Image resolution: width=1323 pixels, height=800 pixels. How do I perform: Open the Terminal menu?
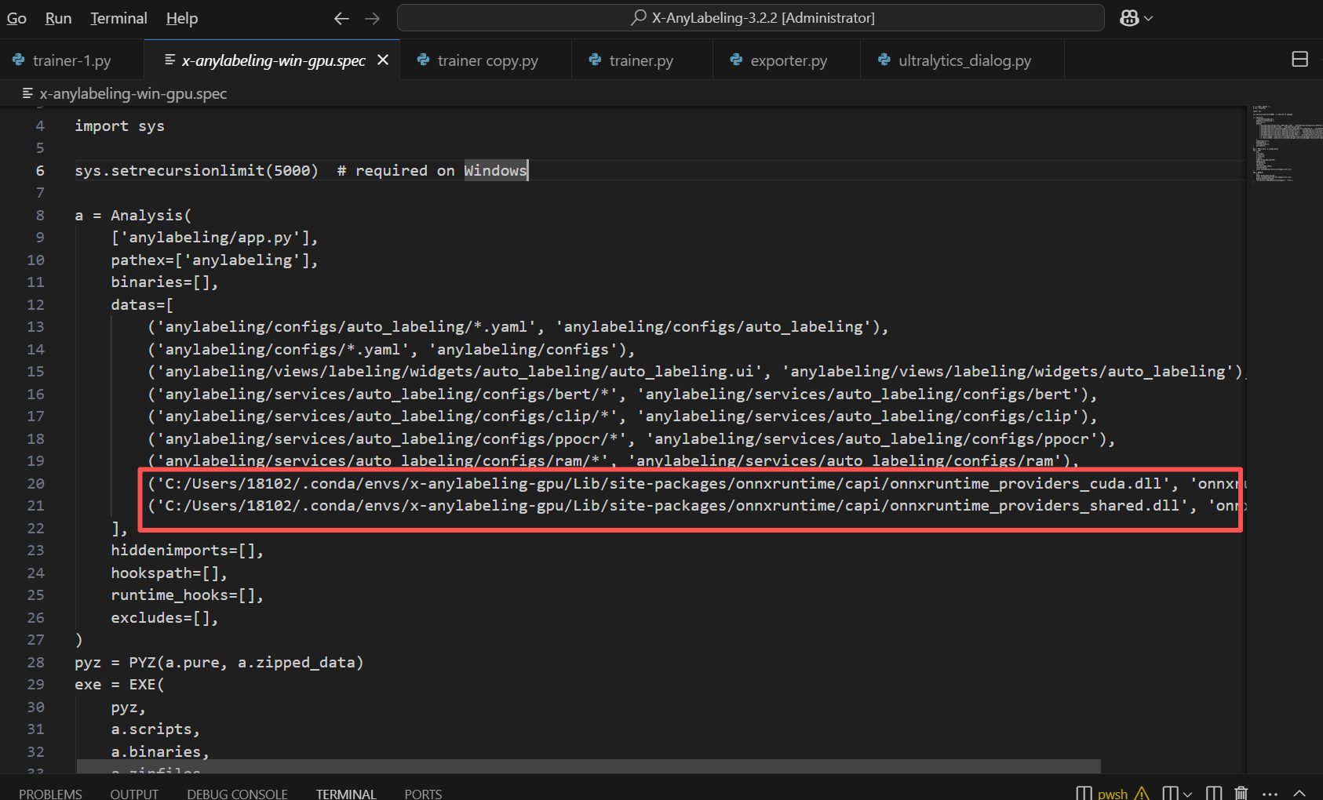[x=118, y=18]
